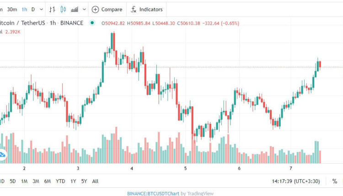Switch to the 30m interval
Viewport: 343px width, 196px height.
pos(12,10)
